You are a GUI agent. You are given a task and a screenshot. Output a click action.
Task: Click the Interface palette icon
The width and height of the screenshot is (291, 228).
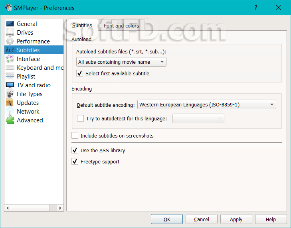coord(10,59)
